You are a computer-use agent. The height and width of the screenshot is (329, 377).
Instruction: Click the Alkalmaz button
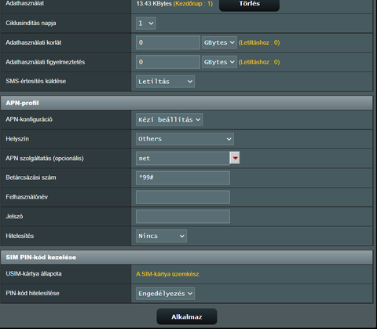(187, 316)
